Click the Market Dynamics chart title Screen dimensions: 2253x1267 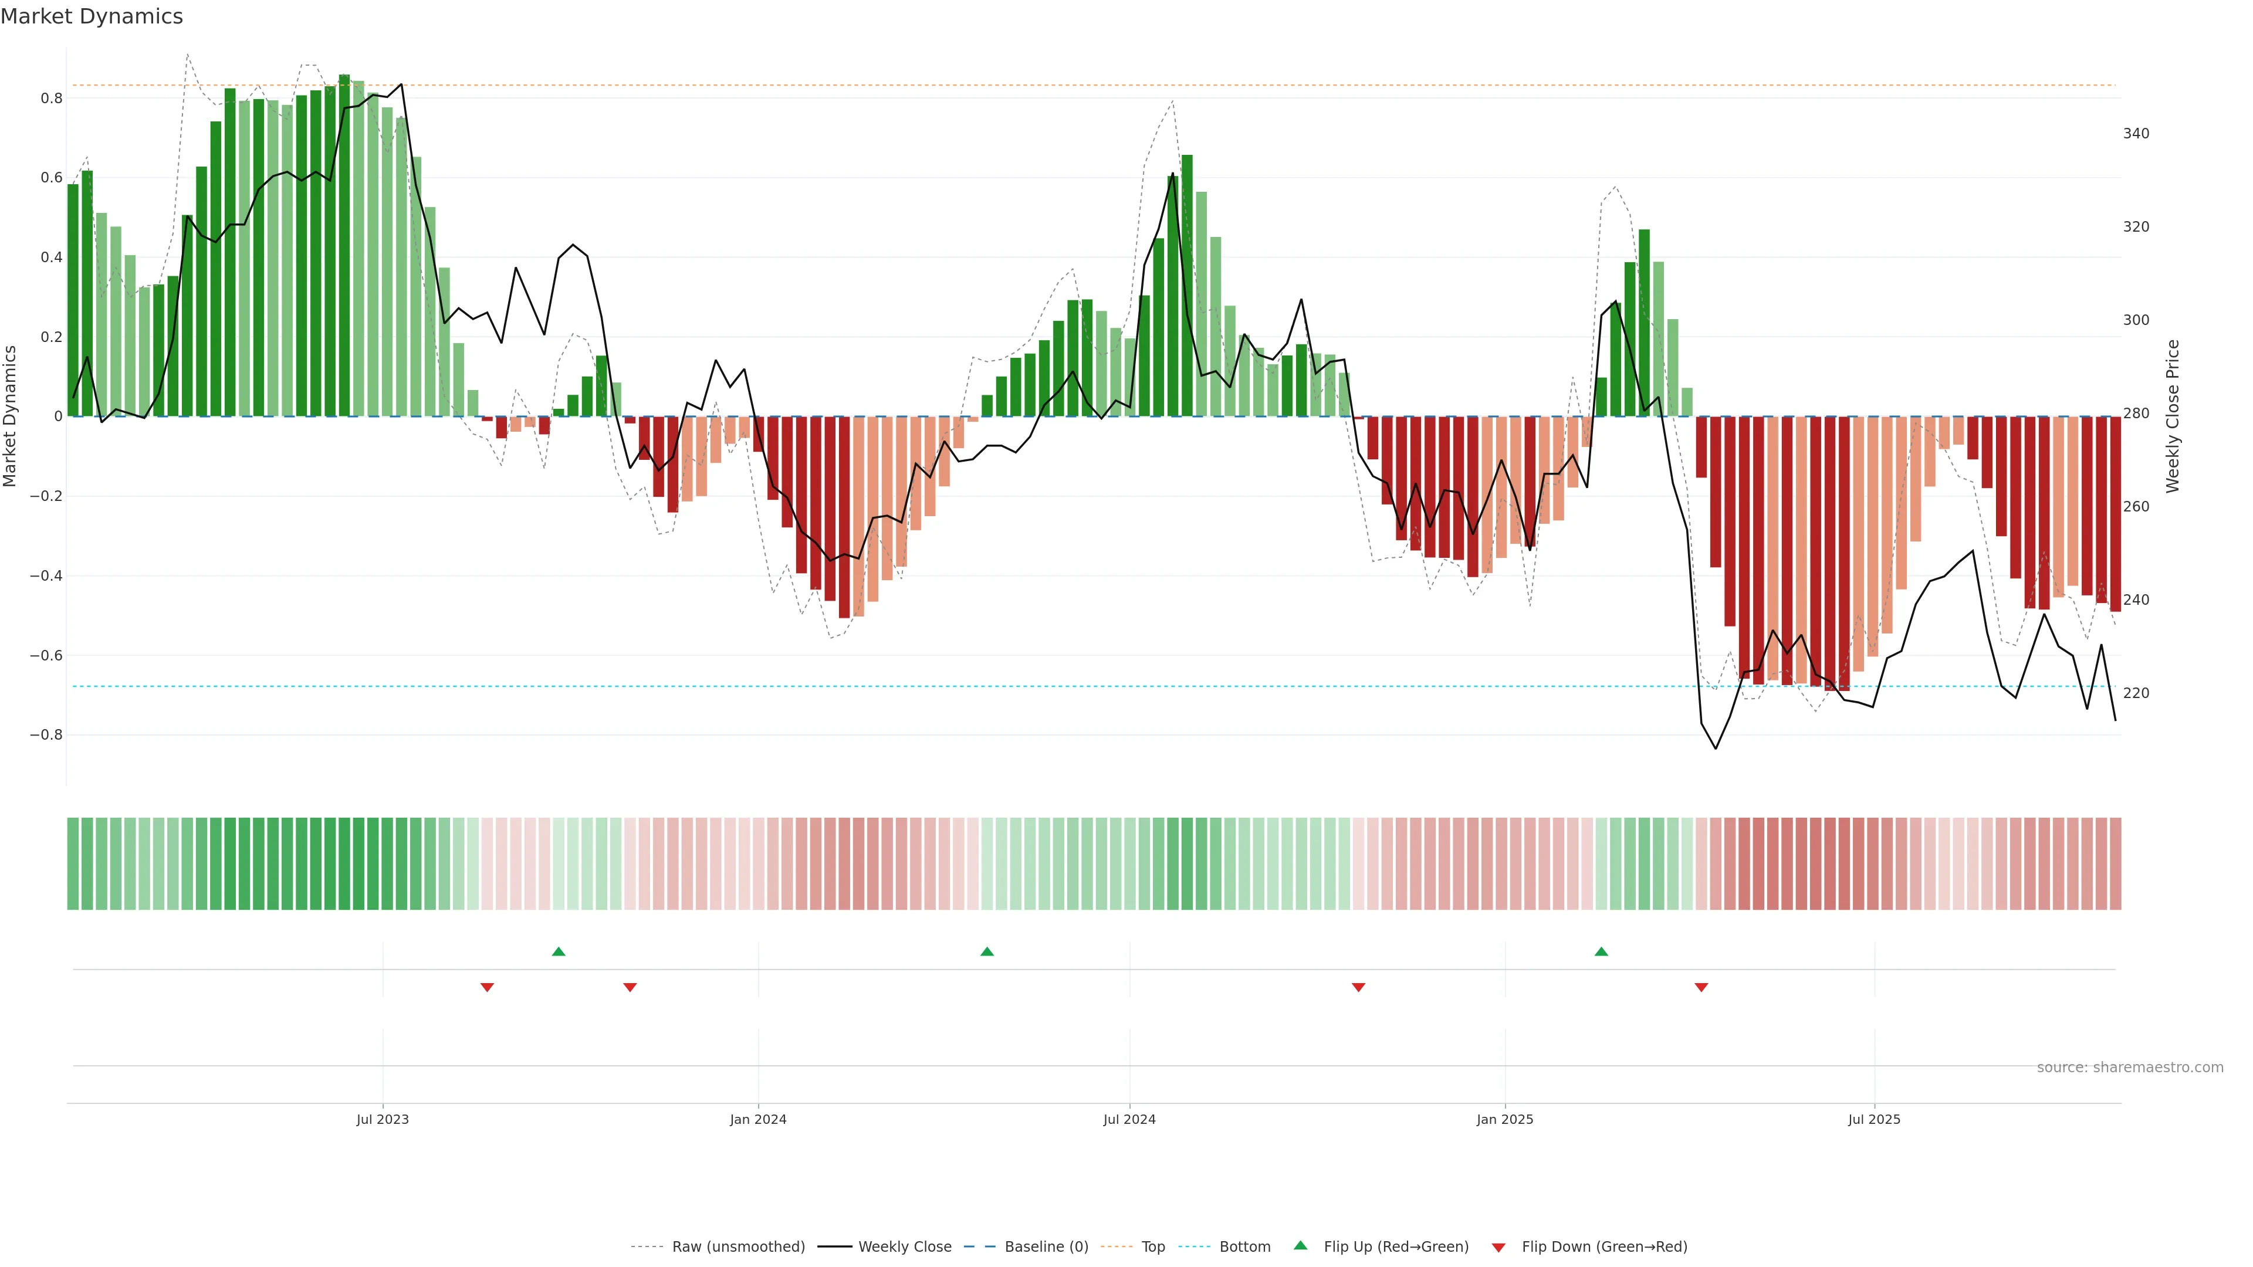pos(92,16)
